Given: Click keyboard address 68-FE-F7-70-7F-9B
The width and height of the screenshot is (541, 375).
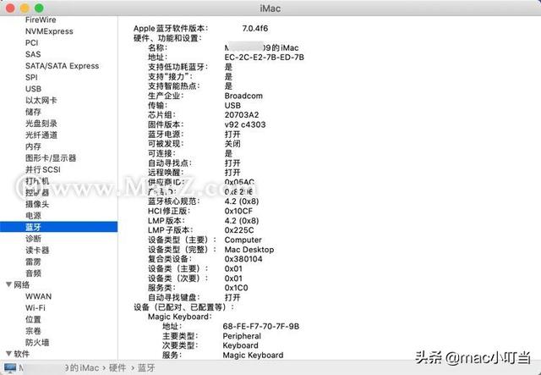Looking at the screenshot, I should point(261,326).
